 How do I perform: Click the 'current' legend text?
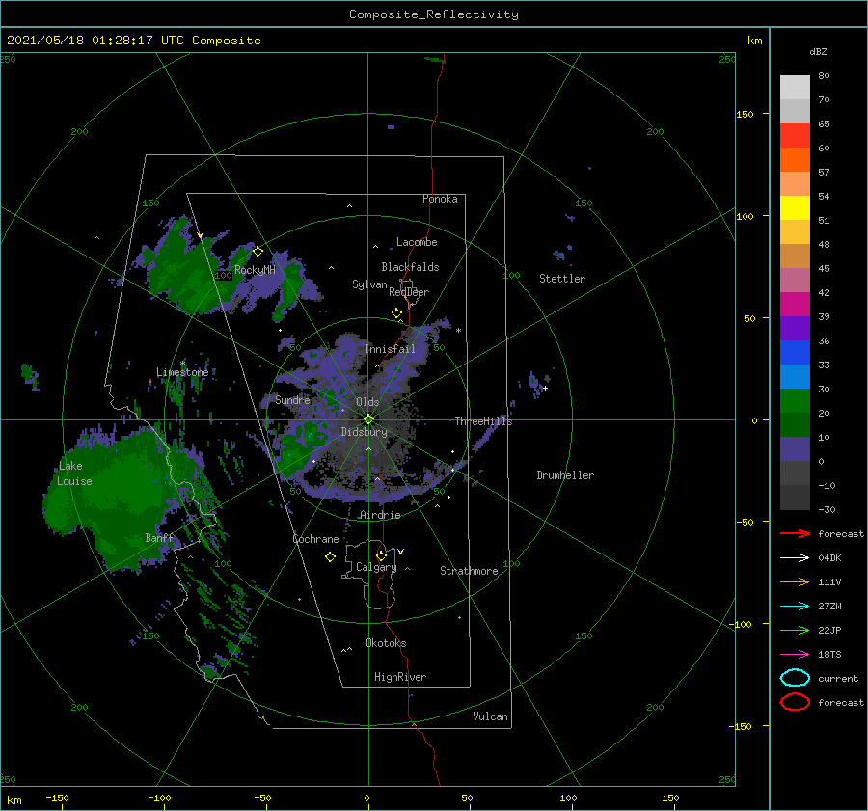pyautogui.click(x=838, y=679)
